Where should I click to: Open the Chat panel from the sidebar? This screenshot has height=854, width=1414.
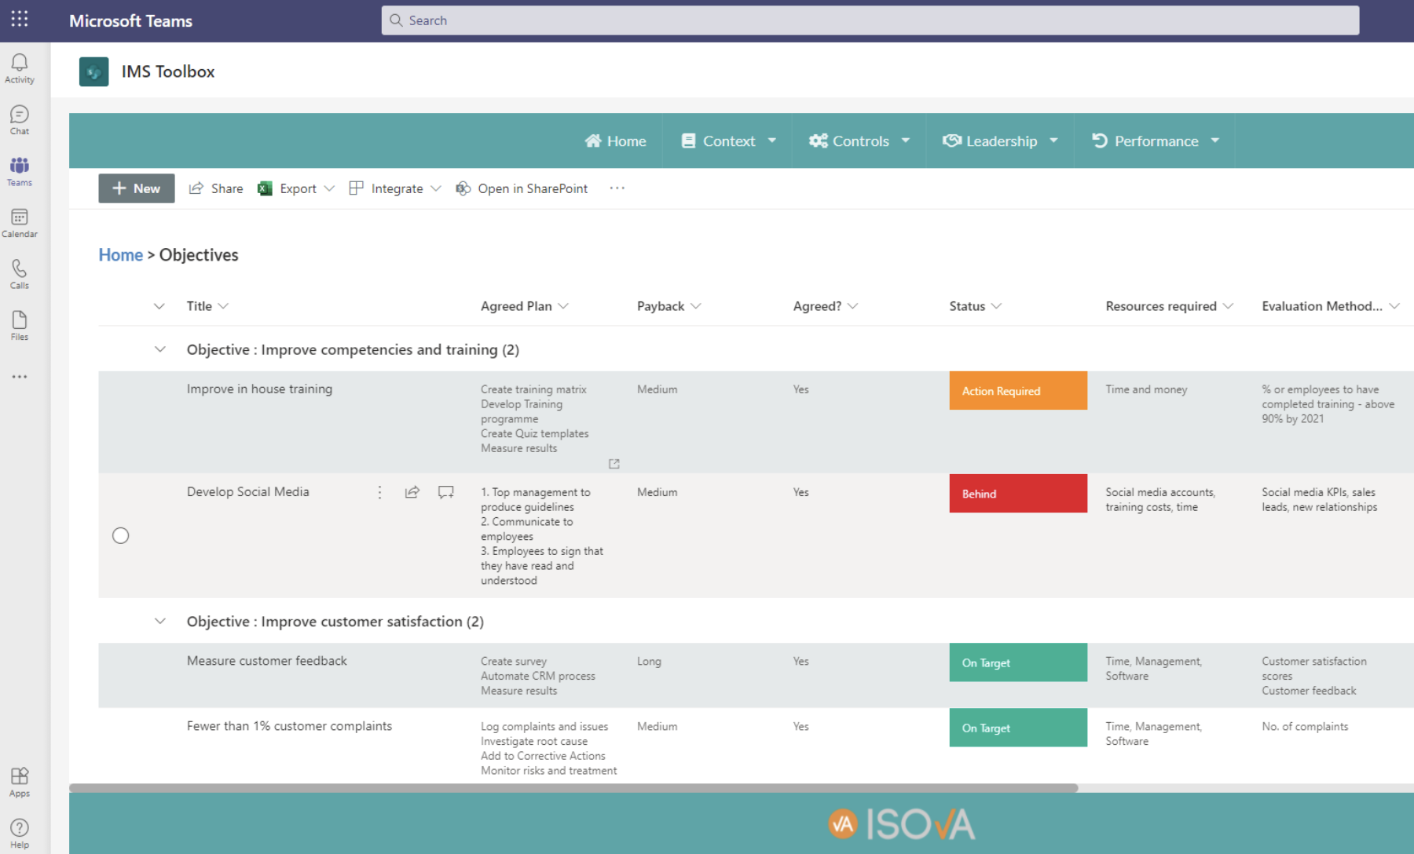coord(19,119)
